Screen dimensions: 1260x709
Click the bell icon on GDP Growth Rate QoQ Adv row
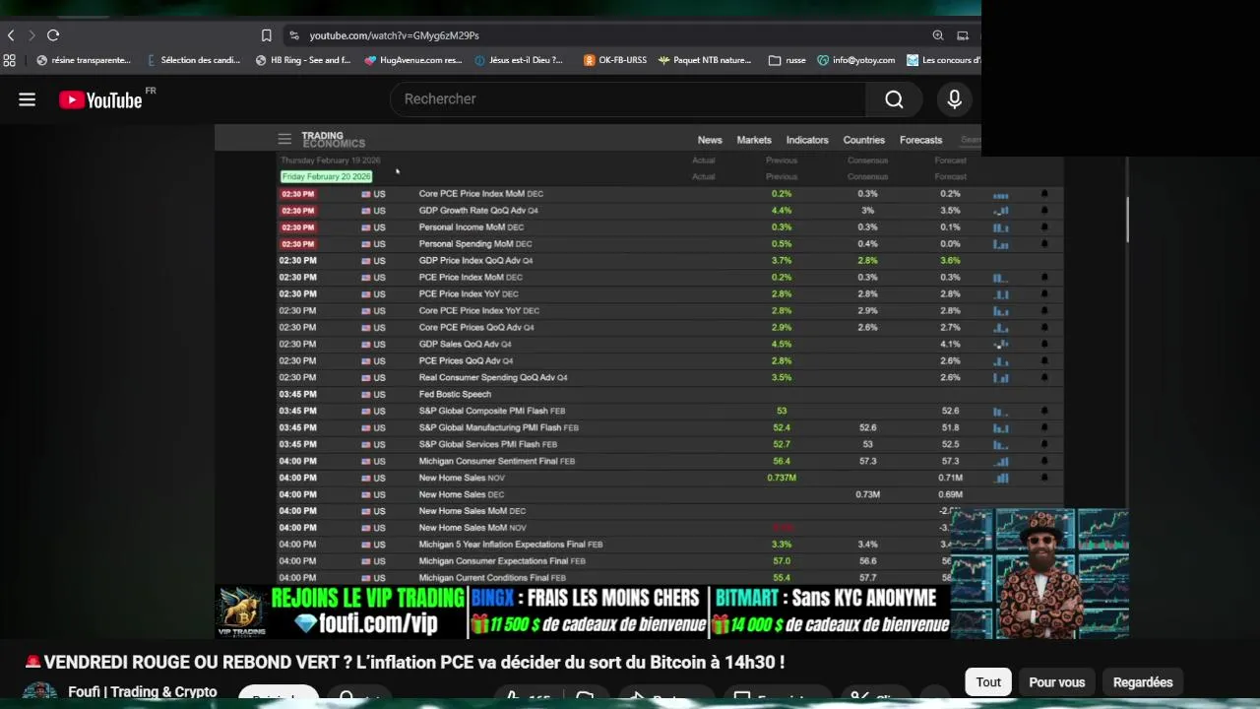(1044, 211)
